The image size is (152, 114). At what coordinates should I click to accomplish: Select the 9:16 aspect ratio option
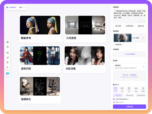[143, 90]
